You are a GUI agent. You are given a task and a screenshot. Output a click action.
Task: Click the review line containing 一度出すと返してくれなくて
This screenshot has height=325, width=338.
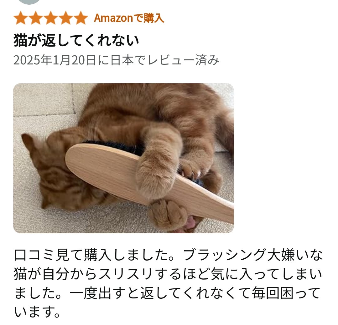pos(167,293)
